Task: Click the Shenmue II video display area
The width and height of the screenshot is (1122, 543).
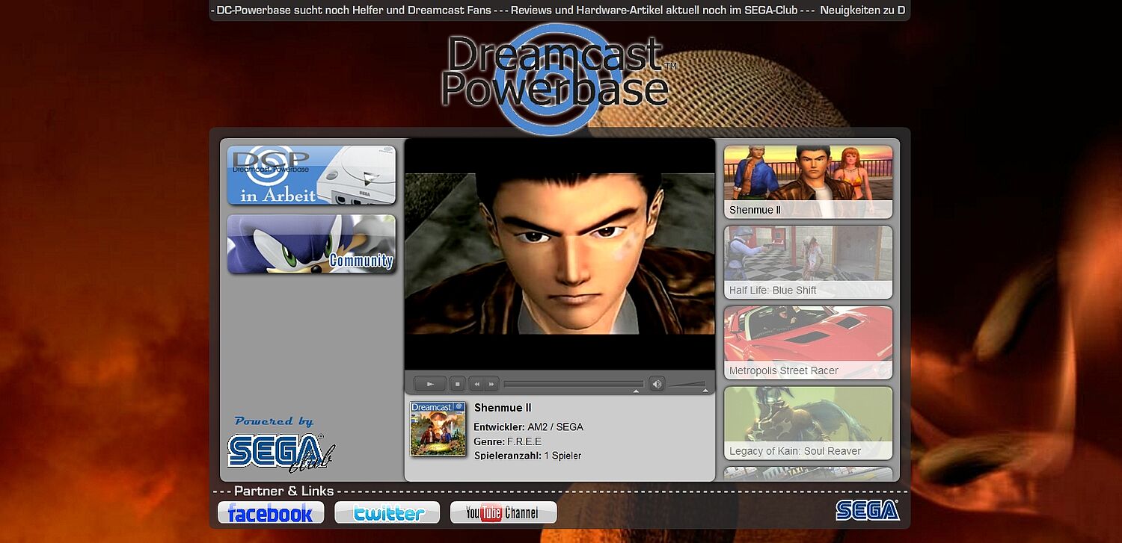Action: [560, 254]
